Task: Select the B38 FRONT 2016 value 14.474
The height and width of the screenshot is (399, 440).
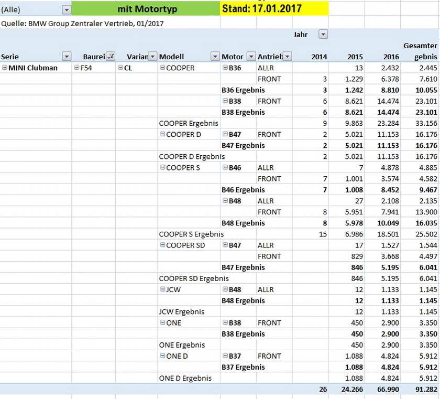Action: 388,101
